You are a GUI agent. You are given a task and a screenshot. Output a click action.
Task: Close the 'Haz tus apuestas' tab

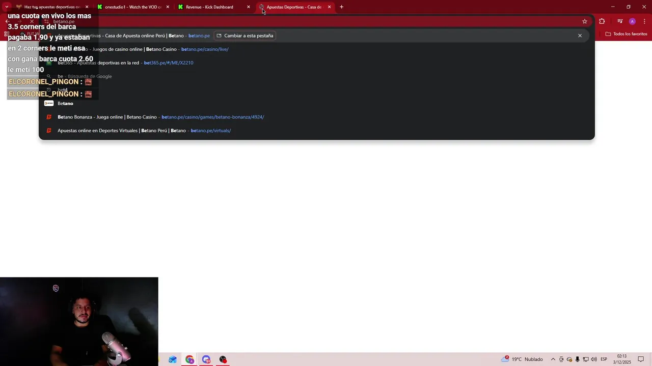pyautogui.click(x=87, y=7)
